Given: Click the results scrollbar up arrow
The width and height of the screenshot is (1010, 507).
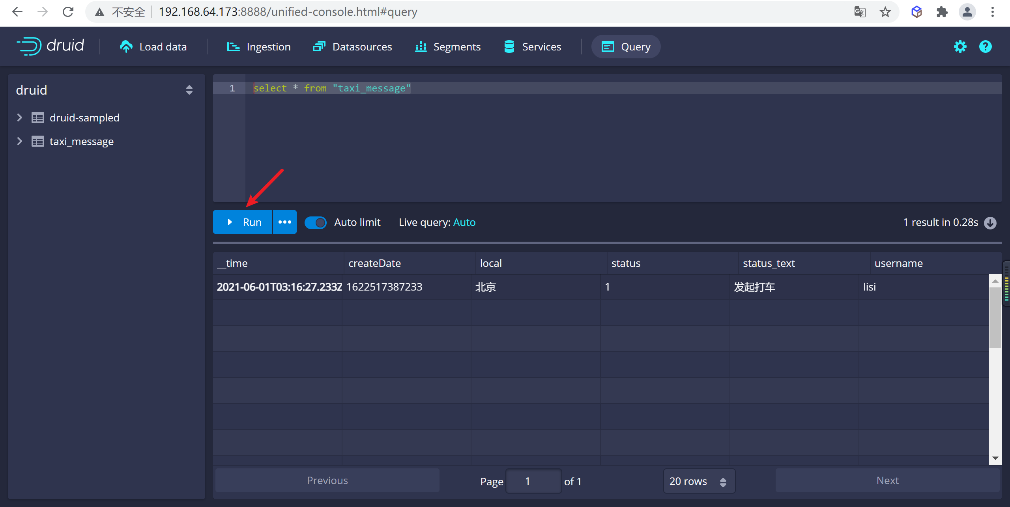Looking at the screenshot, I should tap(995, 281).
